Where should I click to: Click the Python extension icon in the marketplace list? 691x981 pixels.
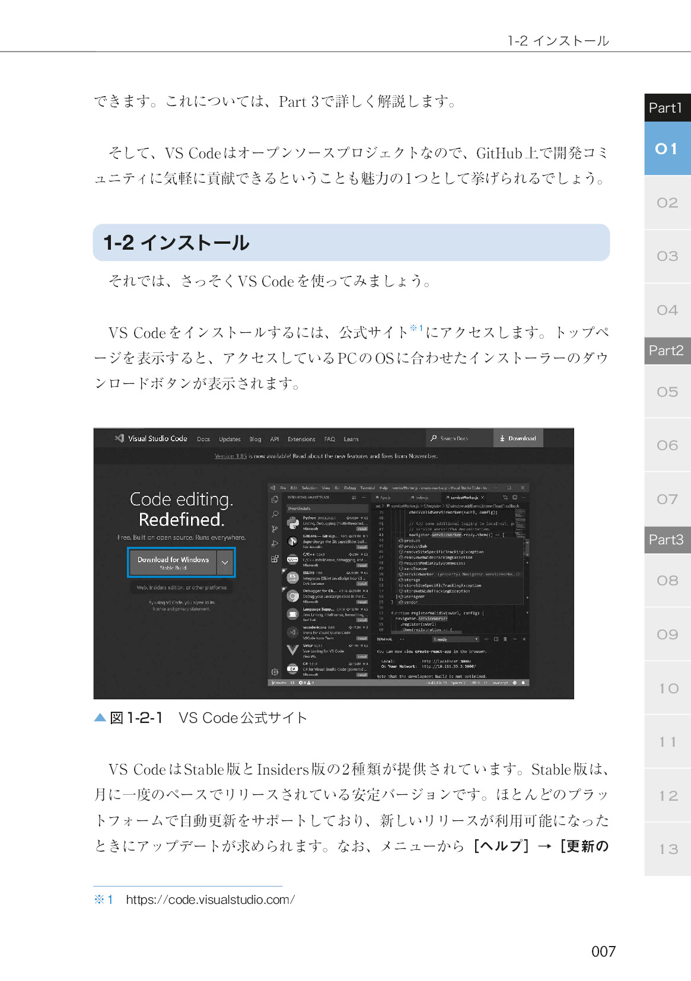tap(292, 523)
